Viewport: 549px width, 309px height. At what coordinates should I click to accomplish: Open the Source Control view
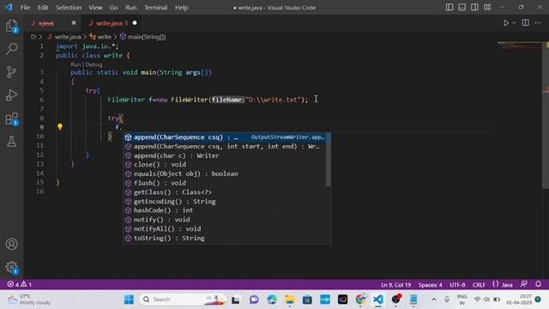tap(11, 72)
